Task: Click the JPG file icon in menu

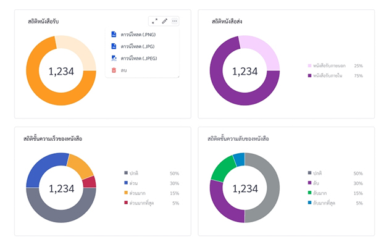Action: tap(114, 46)
